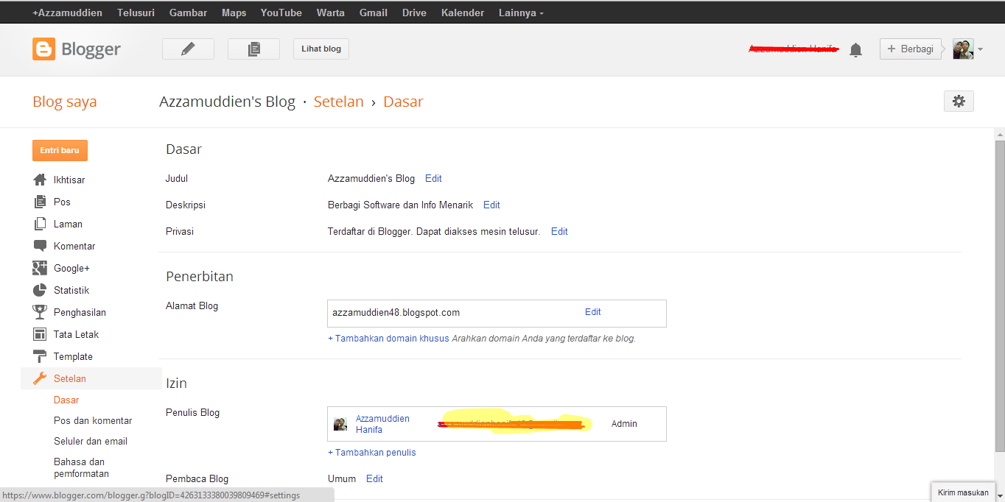Edit the blog address azzamuddien48.blogspot.com

coord(593,312)
